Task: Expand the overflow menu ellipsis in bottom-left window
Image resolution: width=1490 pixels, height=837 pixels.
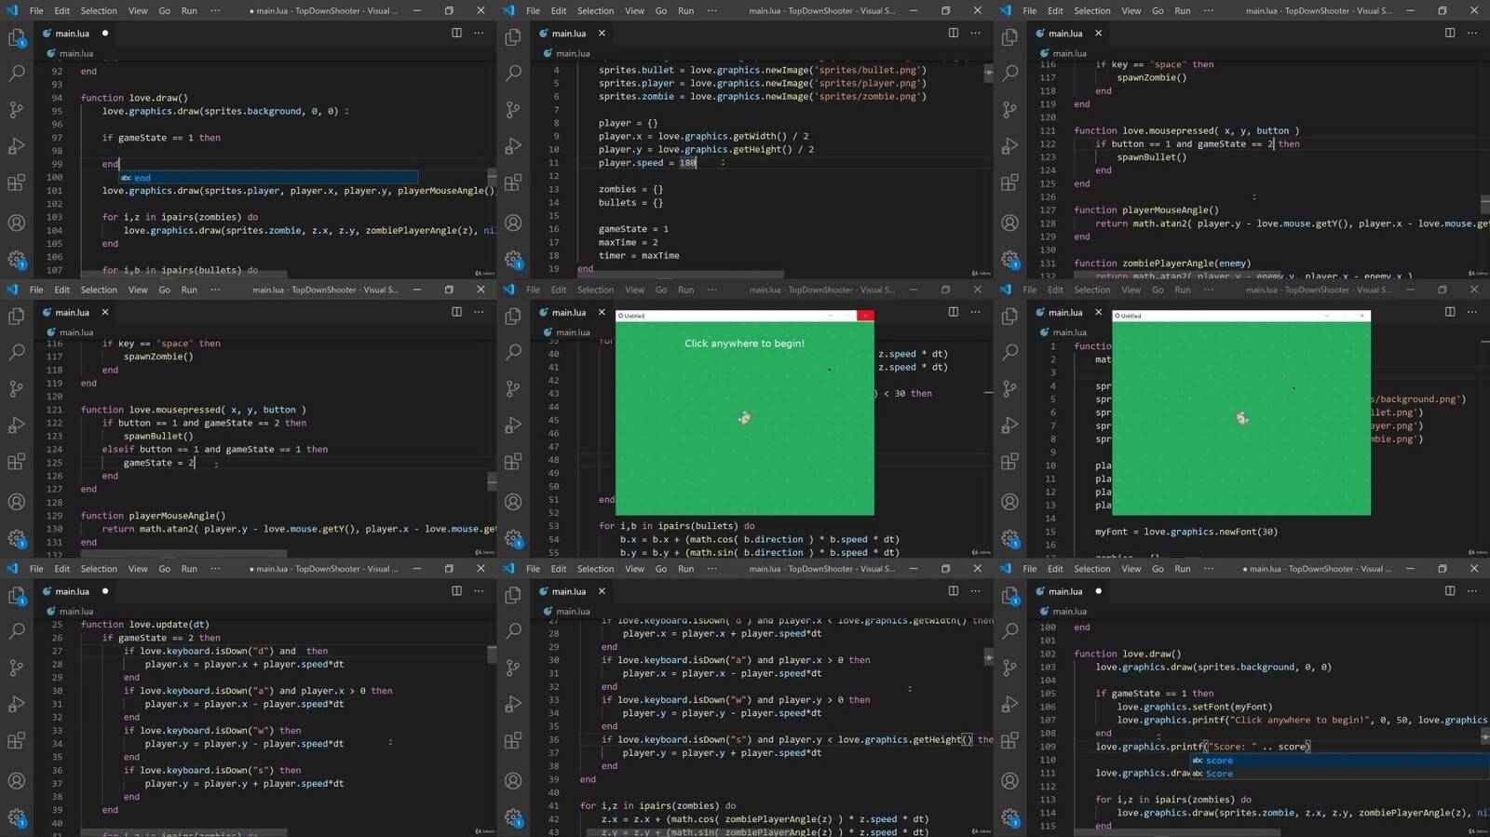Action: (215, 569)
